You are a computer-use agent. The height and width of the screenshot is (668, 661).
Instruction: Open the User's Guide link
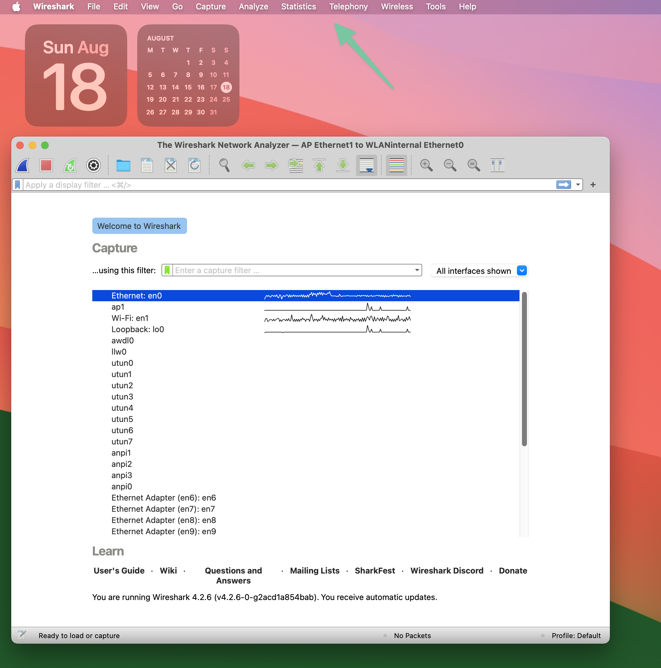(x=119, y=570)
